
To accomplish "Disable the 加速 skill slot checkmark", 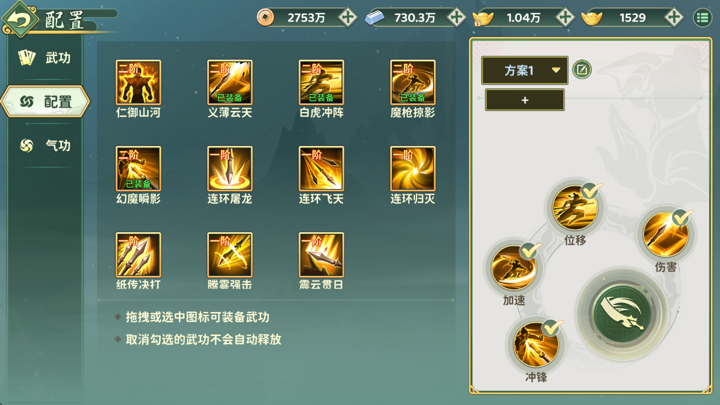I will point(530,250).
